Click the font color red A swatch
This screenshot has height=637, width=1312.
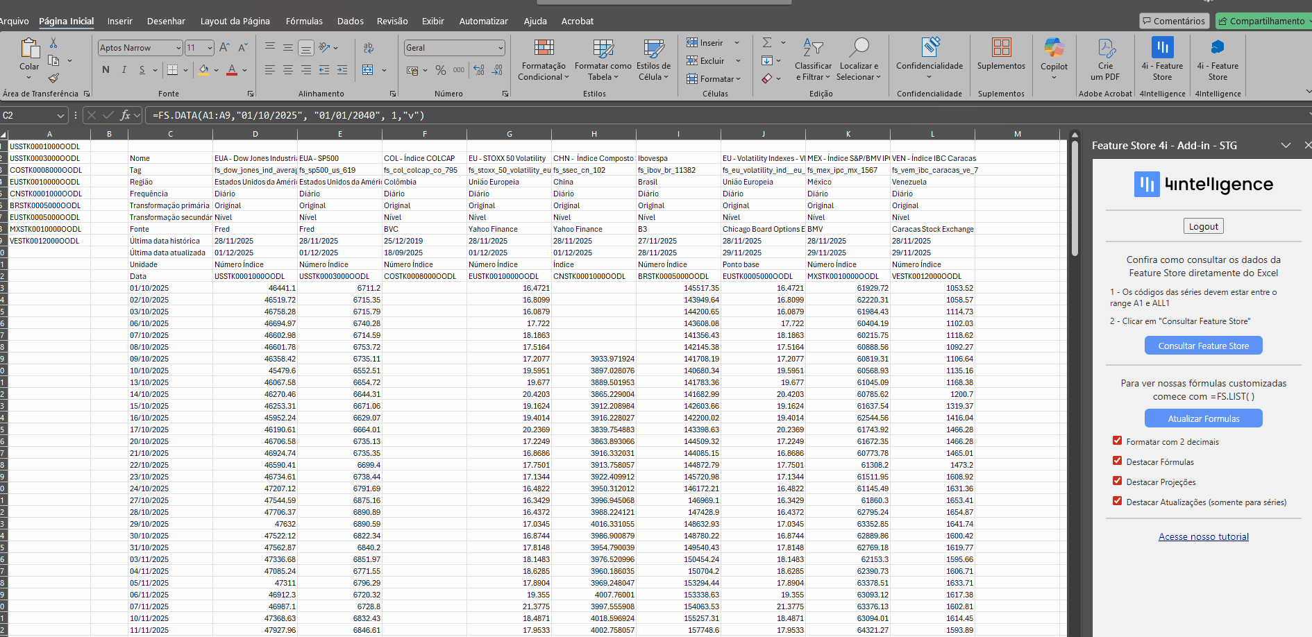click(232, 70)
